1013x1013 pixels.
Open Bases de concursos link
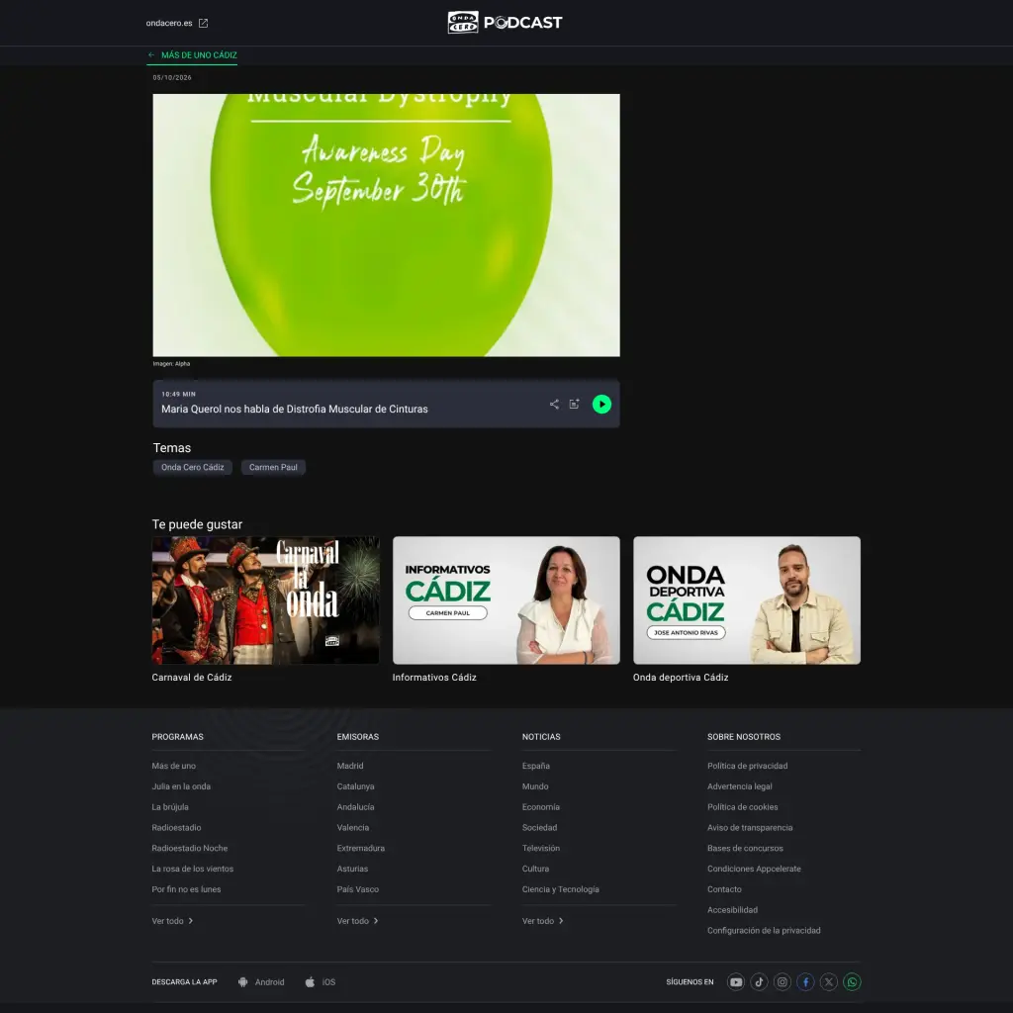[746, 848]
